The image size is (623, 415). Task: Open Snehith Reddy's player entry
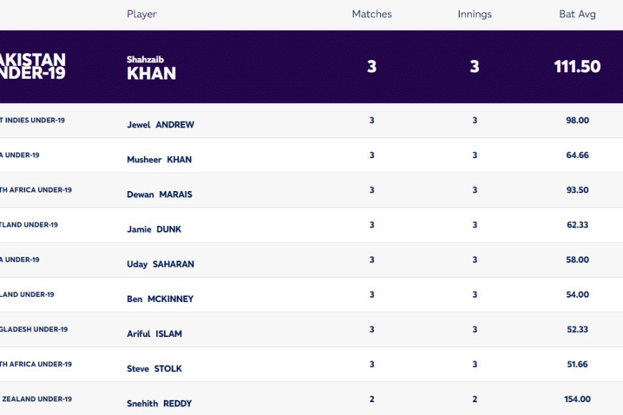click(x=159, y=404)
